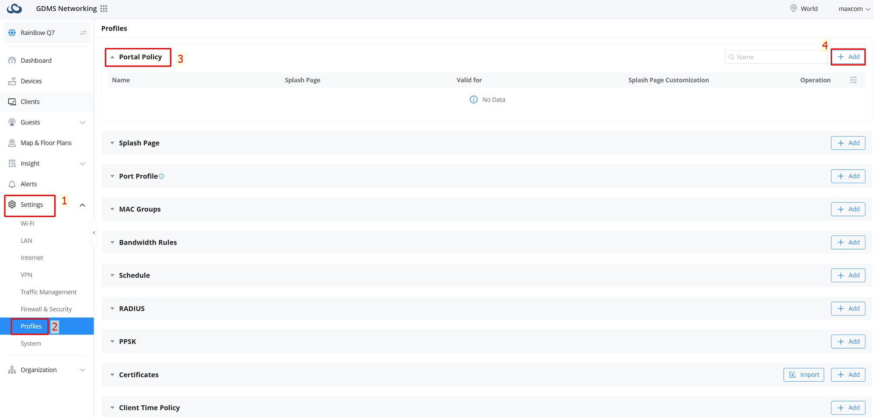The height and width of the screenshot is (417, 874).
Task: Click the network switch arrows icon
Action: (x=83, y=33)
